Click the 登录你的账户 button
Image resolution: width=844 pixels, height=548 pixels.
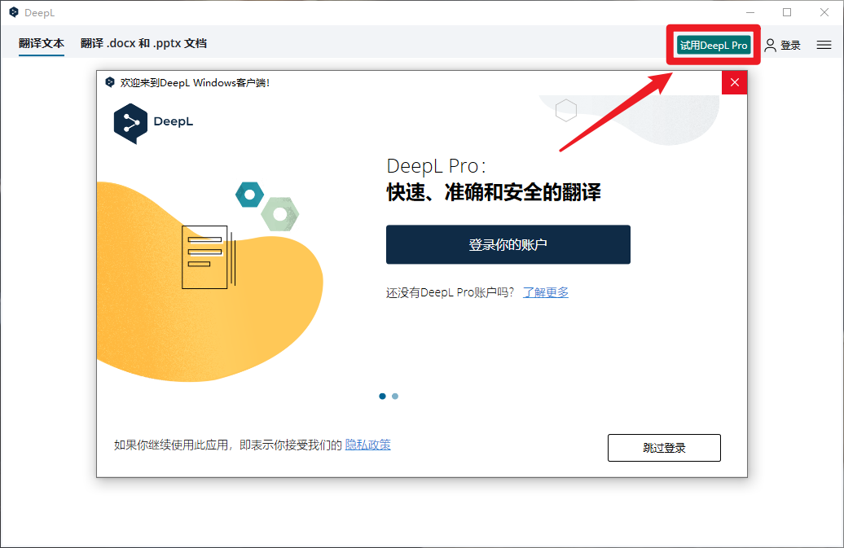tap(508, 245)
